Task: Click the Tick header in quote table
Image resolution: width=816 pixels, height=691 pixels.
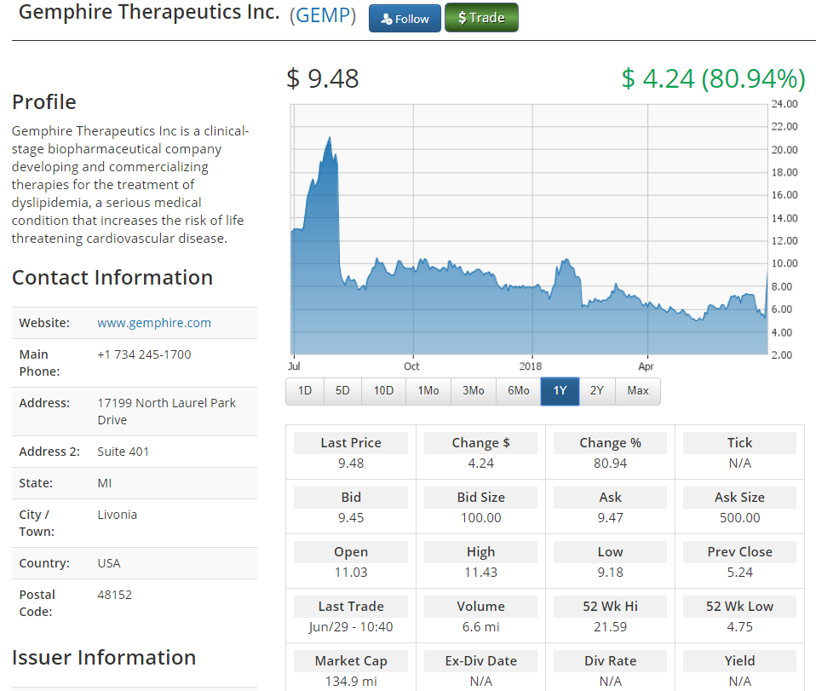Action: tap(739, 442)
